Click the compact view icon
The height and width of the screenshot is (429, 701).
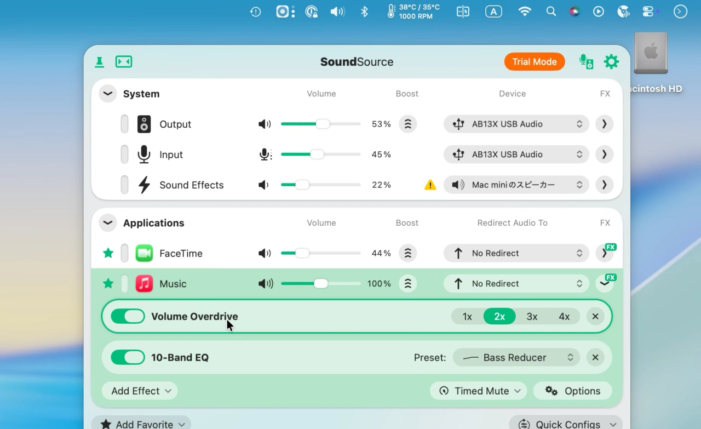[x=124, y=62]
